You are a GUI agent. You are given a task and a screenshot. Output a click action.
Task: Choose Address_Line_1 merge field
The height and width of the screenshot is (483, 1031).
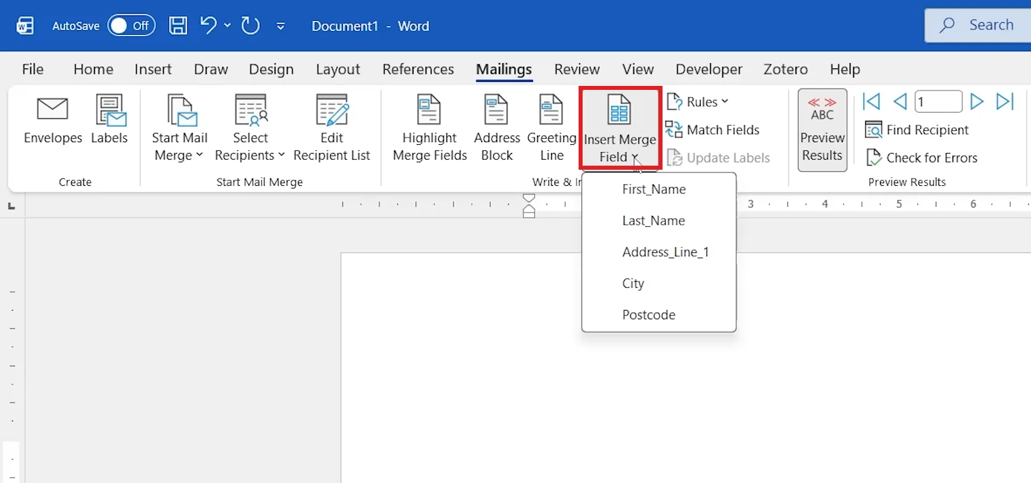(x=659, y=252)
